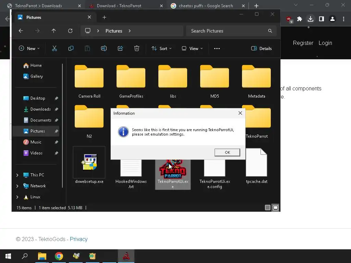Select the dxwebsetup.exe file
The image size is (351, 263).
[89, 165]
